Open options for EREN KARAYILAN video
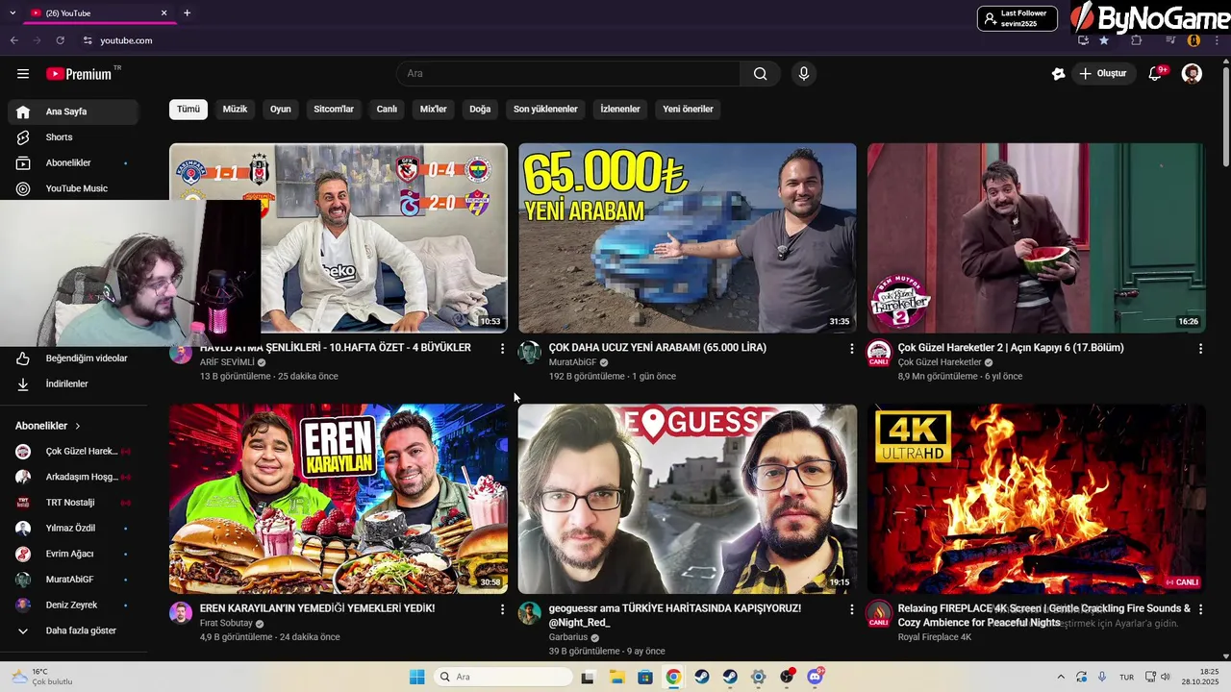Screen dimensions: 1231x692 [x=502, y=609]
